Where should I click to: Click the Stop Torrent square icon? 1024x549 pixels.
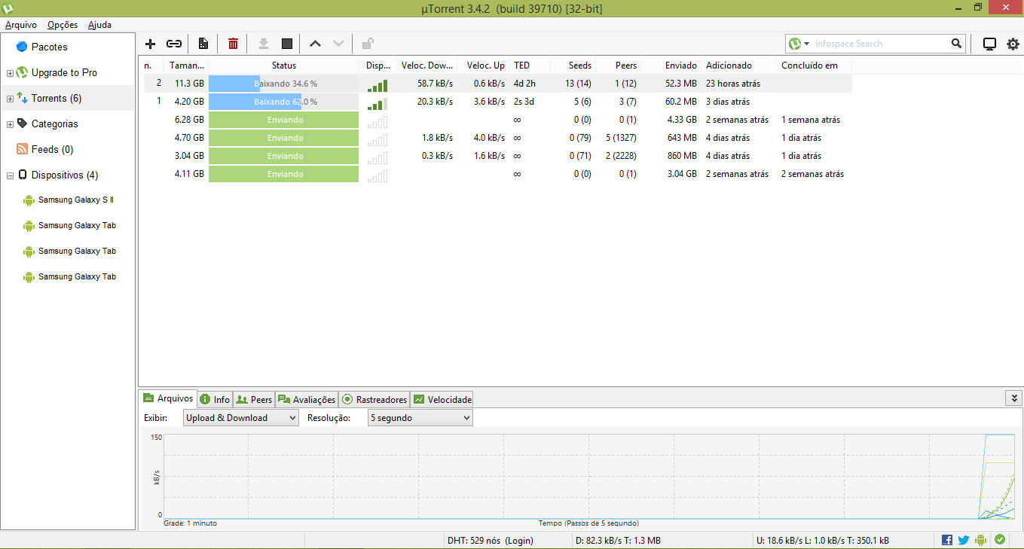287,44
